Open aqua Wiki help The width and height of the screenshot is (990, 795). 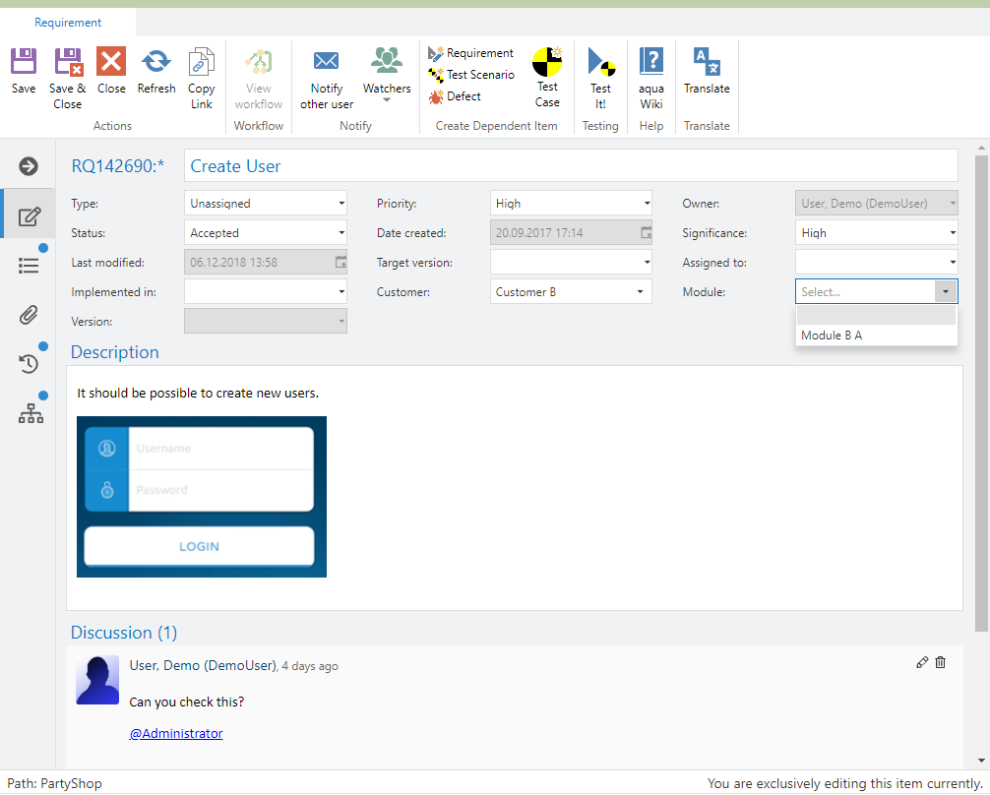tap(651, 61)
